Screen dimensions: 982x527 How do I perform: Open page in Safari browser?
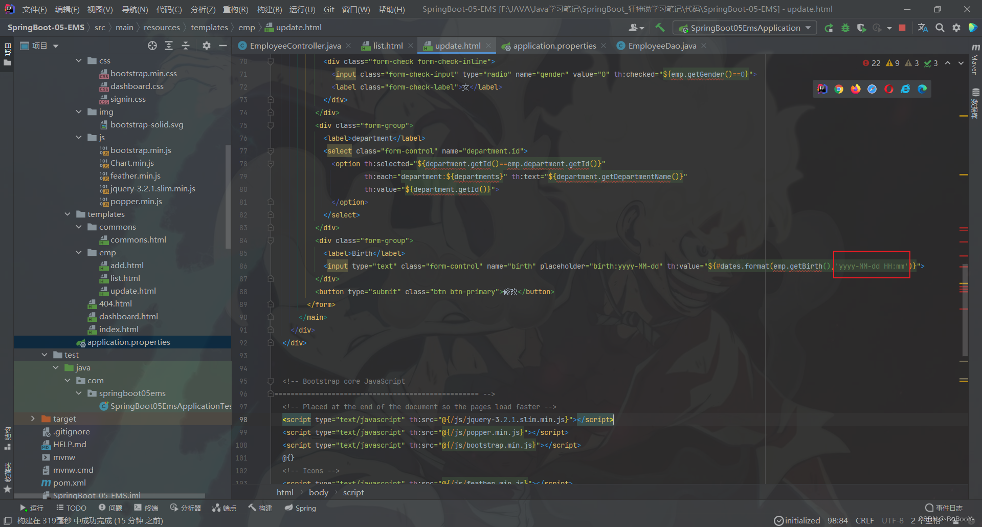[x=872, y=89]
